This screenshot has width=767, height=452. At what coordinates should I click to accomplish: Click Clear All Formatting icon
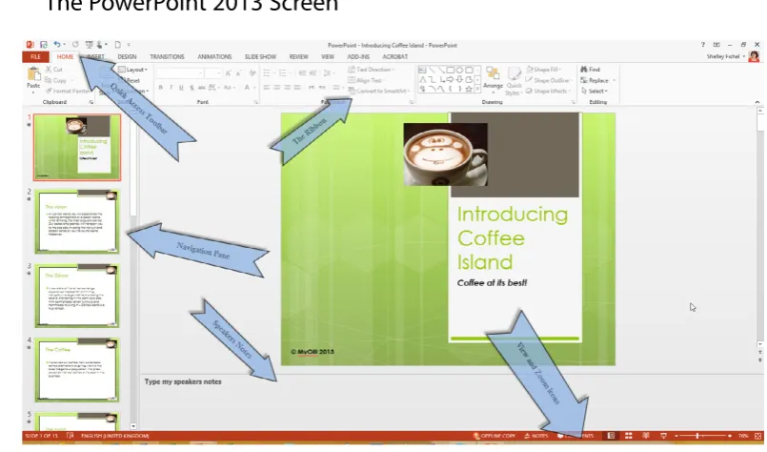pos(252,73)
